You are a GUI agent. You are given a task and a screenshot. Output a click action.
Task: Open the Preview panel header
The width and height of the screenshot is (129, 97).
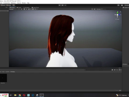(x=125, y=64)
